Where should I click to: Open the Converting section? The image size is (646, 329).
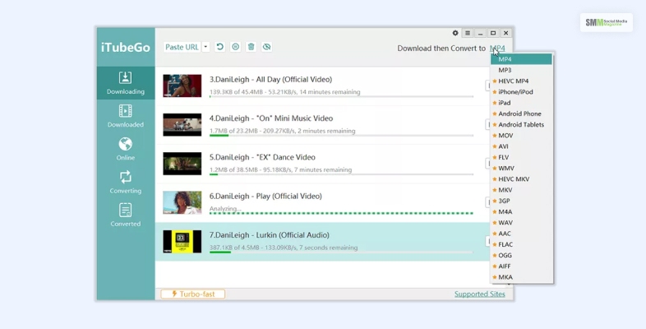(126, 182)
